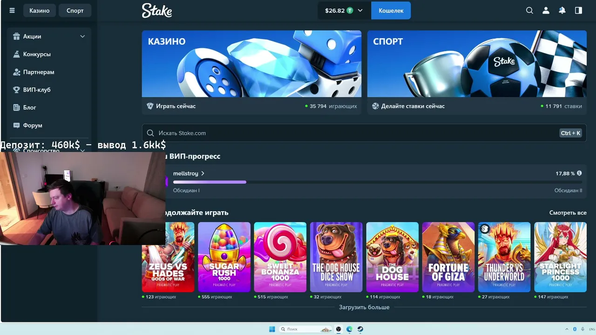
Task: Focus the Искать Stake.com search field
Action: pyautogui.click(x=364, y=133)
